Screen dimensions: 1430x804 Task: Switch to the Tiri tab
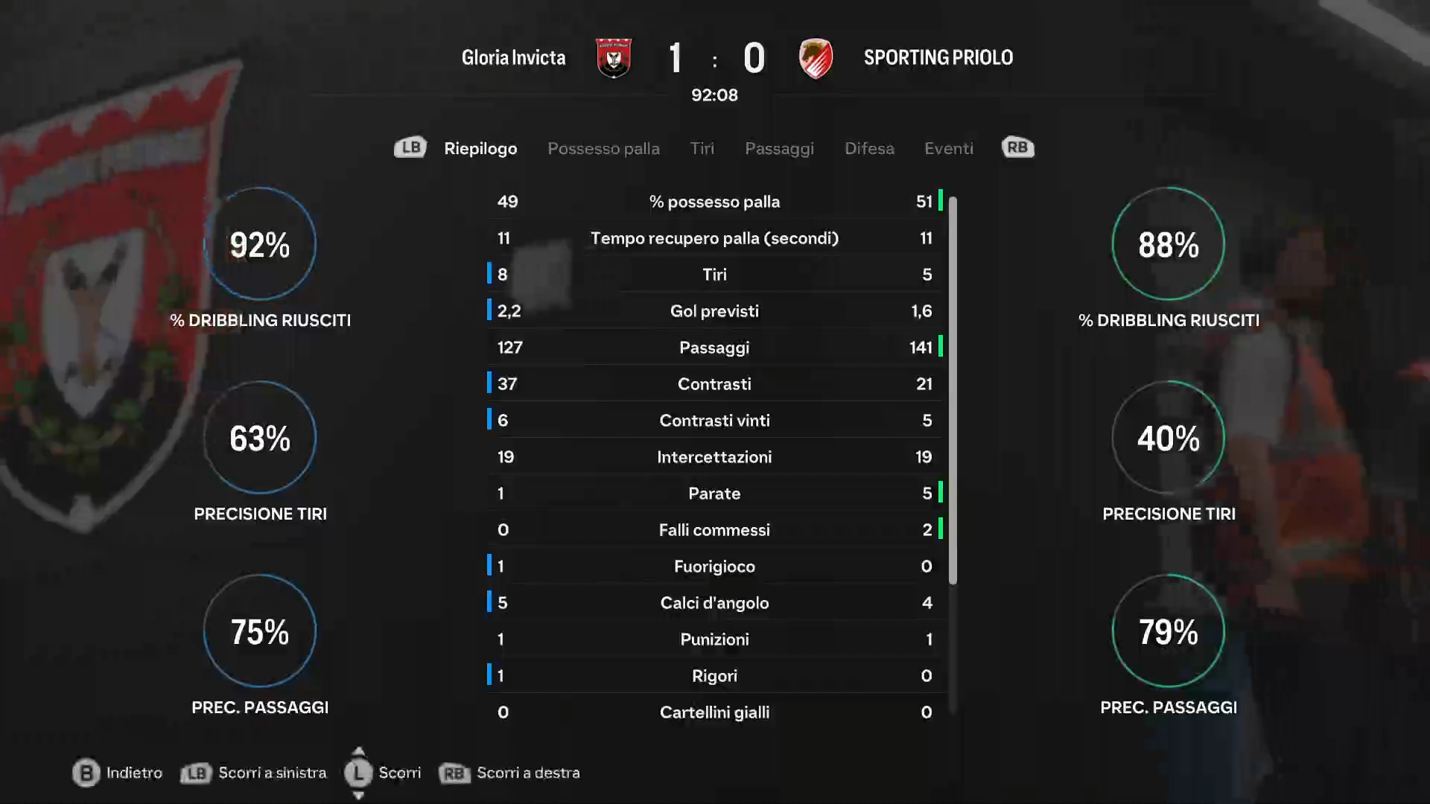click(702, 148)
